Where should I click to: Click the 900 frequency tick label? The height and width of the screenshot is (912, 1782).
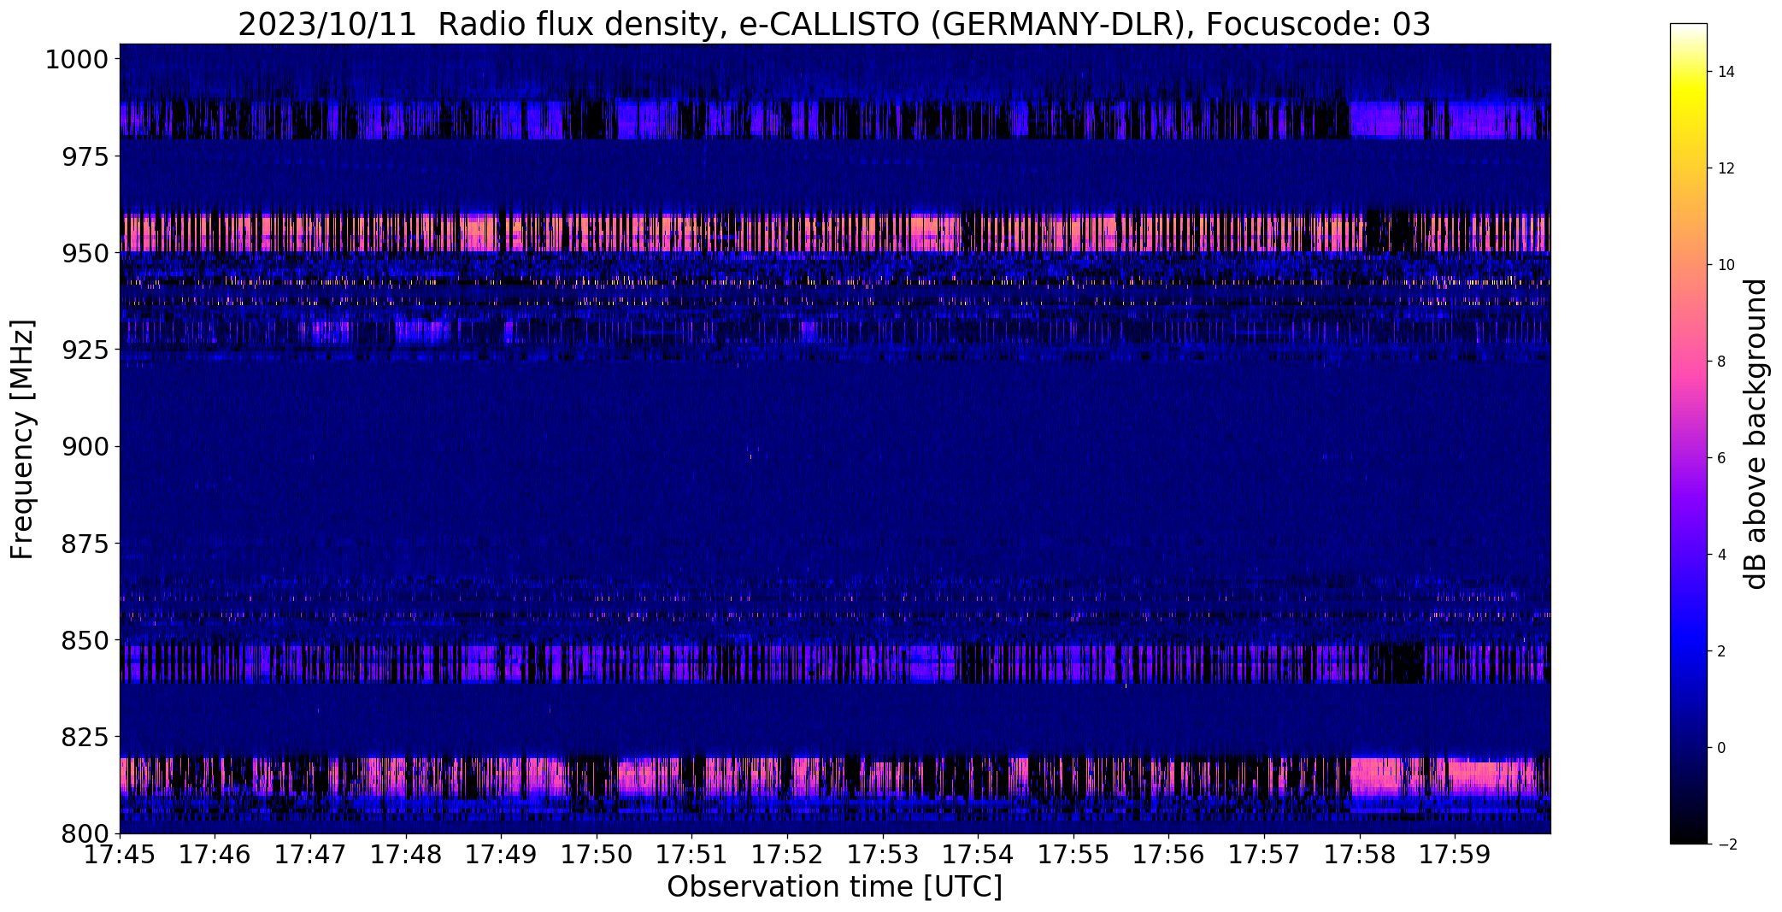[85, 446]
